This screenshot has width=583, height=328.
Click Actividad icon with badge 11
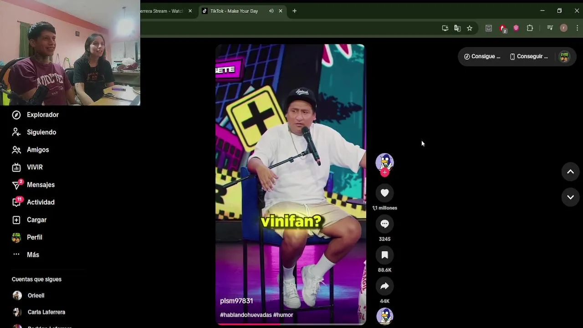[17, 202]
